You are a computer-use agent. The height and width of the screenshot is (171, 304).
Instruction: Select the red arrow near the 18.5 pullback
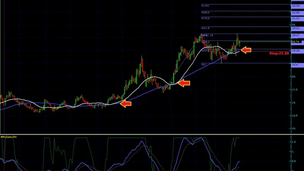coord(184,83)
